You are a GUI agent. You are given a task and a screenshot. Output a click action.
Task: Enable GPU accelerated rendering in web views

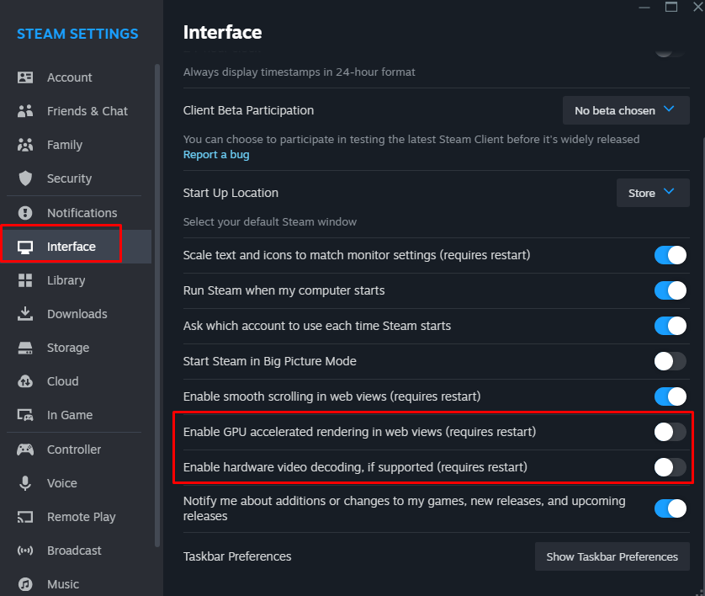click(670, 432)
